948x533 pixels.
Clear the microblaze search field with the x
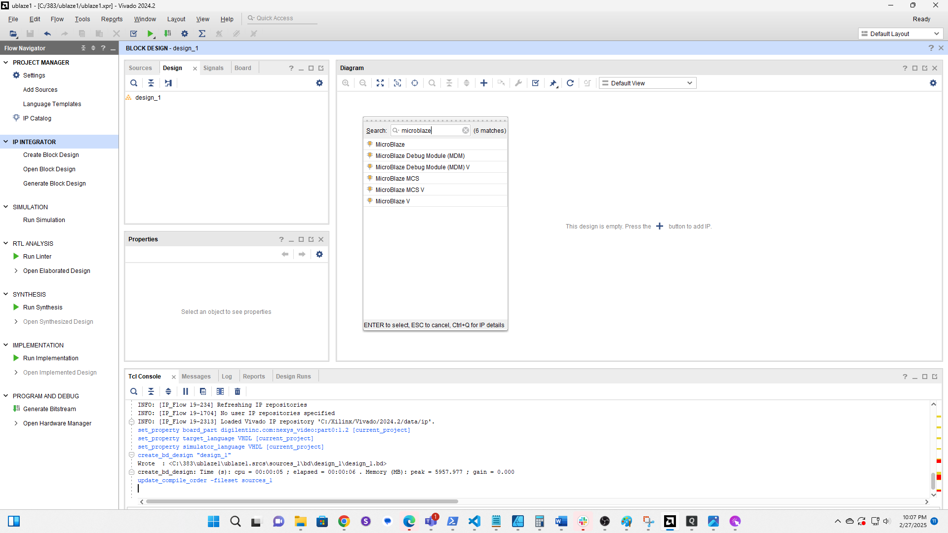click(x=466, y=130)
